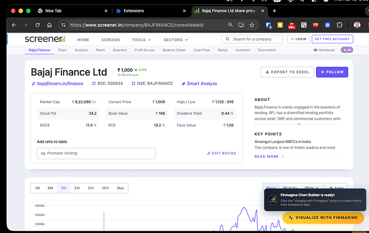Close the New Tab tab
The image size is (369, 233).
[x=106, y=11]
